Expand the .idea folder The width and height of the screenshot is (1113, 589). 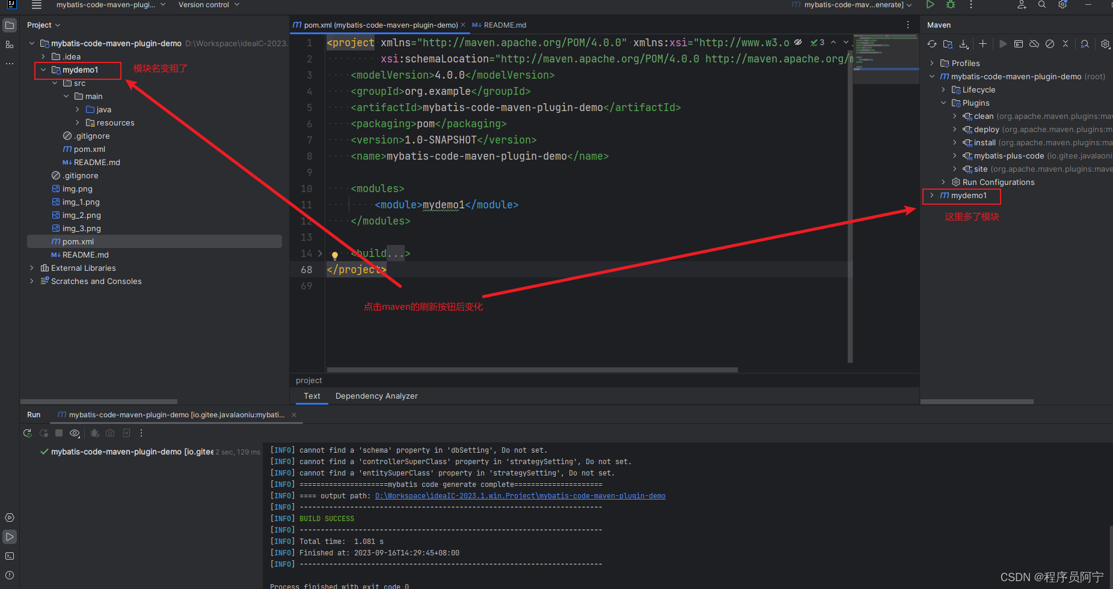pyautogui.click(x=43, y=57)
